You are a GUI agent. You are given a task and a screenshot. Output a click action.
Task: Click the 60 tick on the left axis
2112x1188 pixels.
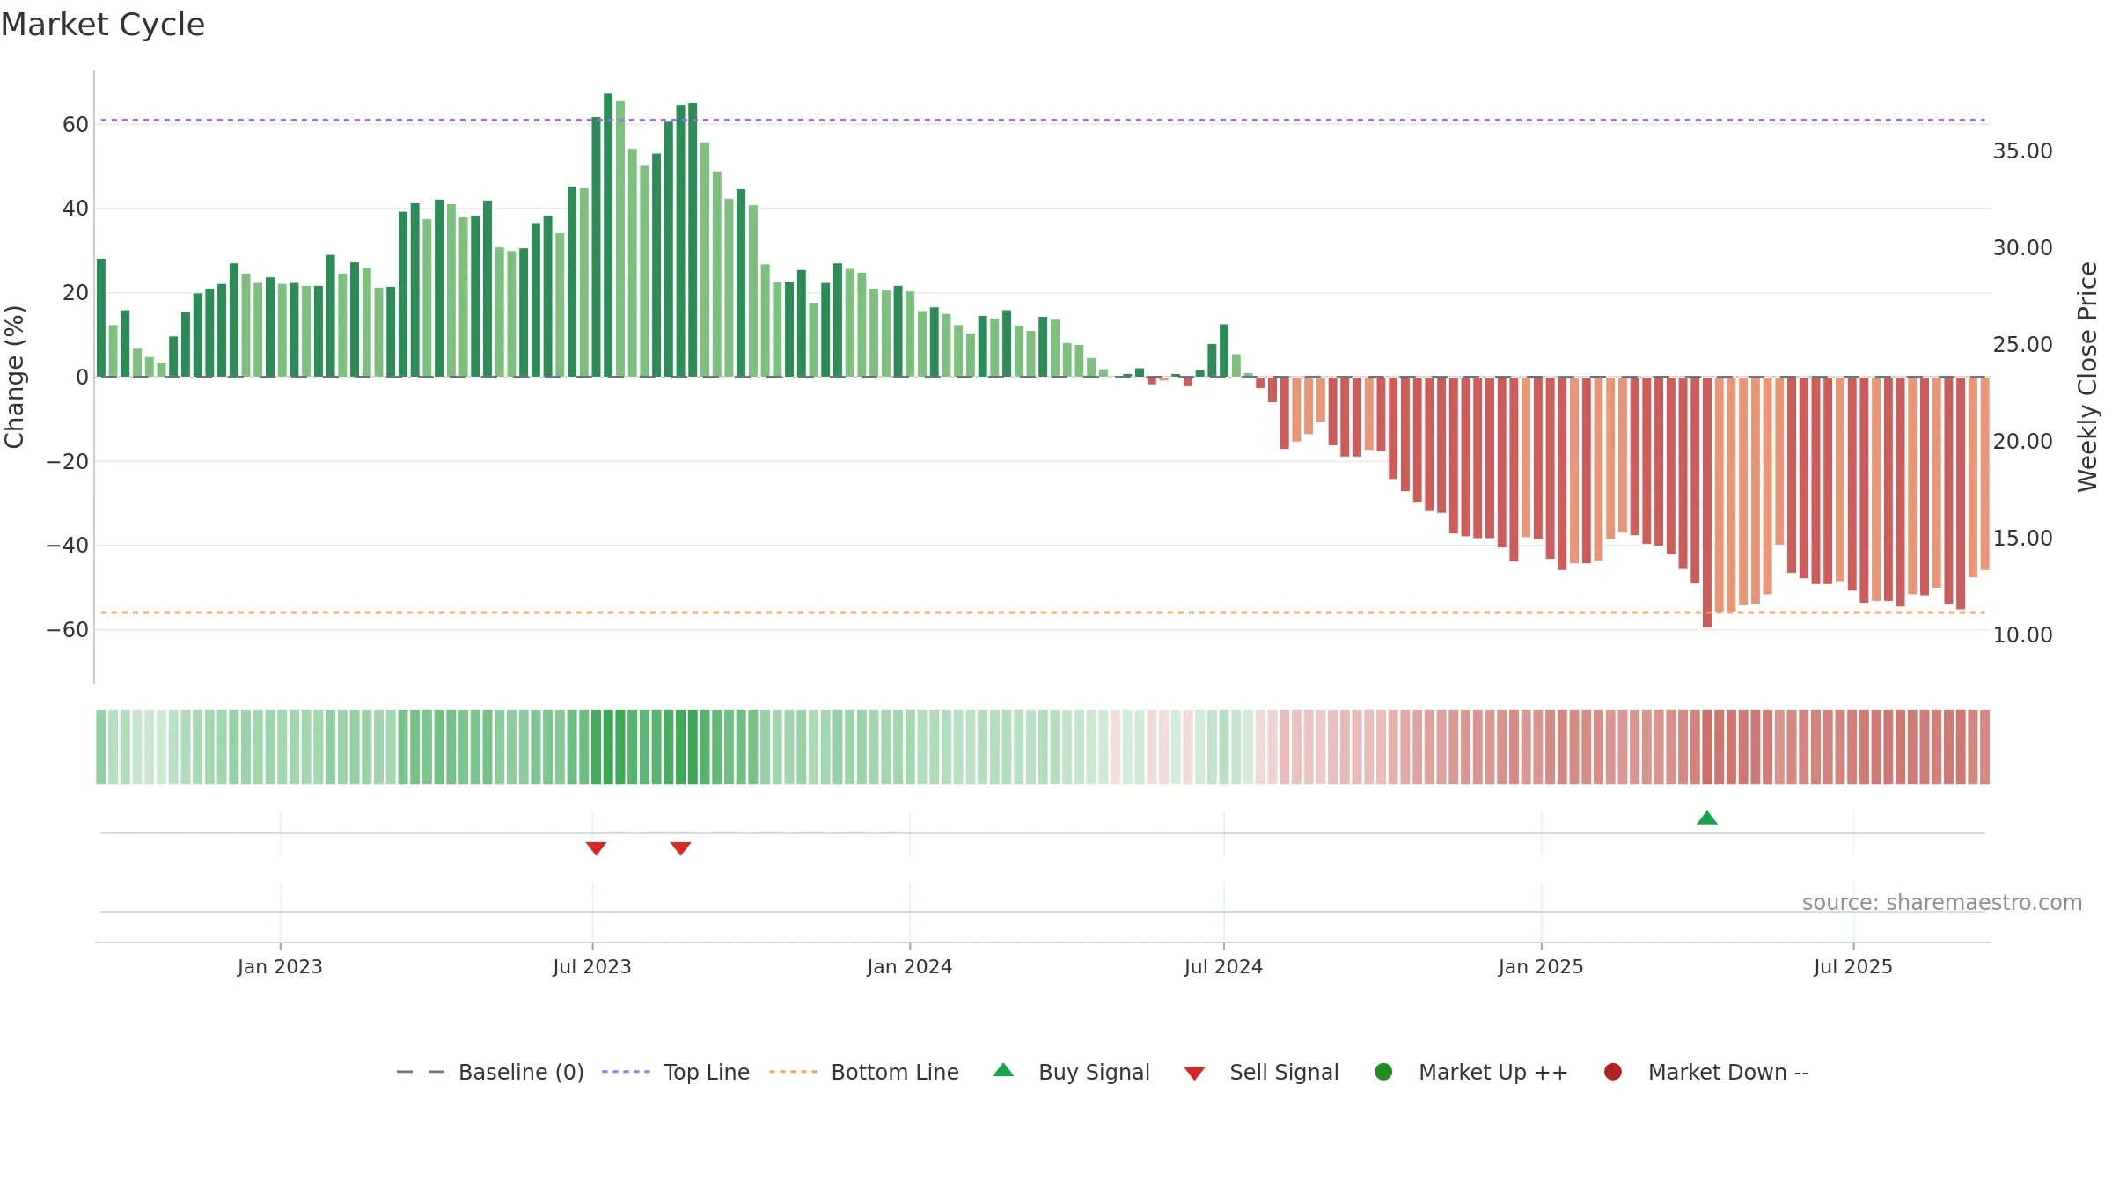(x=76, y=125)
